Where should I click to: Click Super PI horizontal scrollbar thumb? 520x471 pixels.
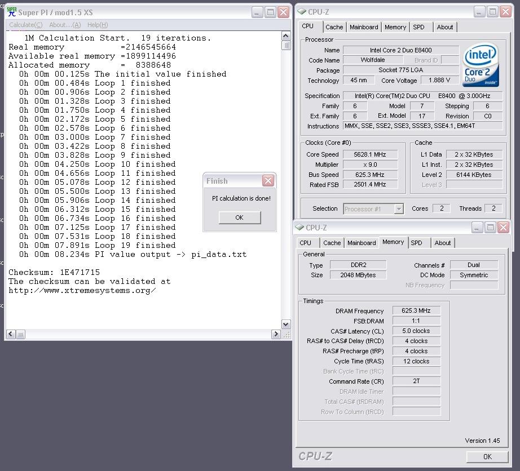20,334
